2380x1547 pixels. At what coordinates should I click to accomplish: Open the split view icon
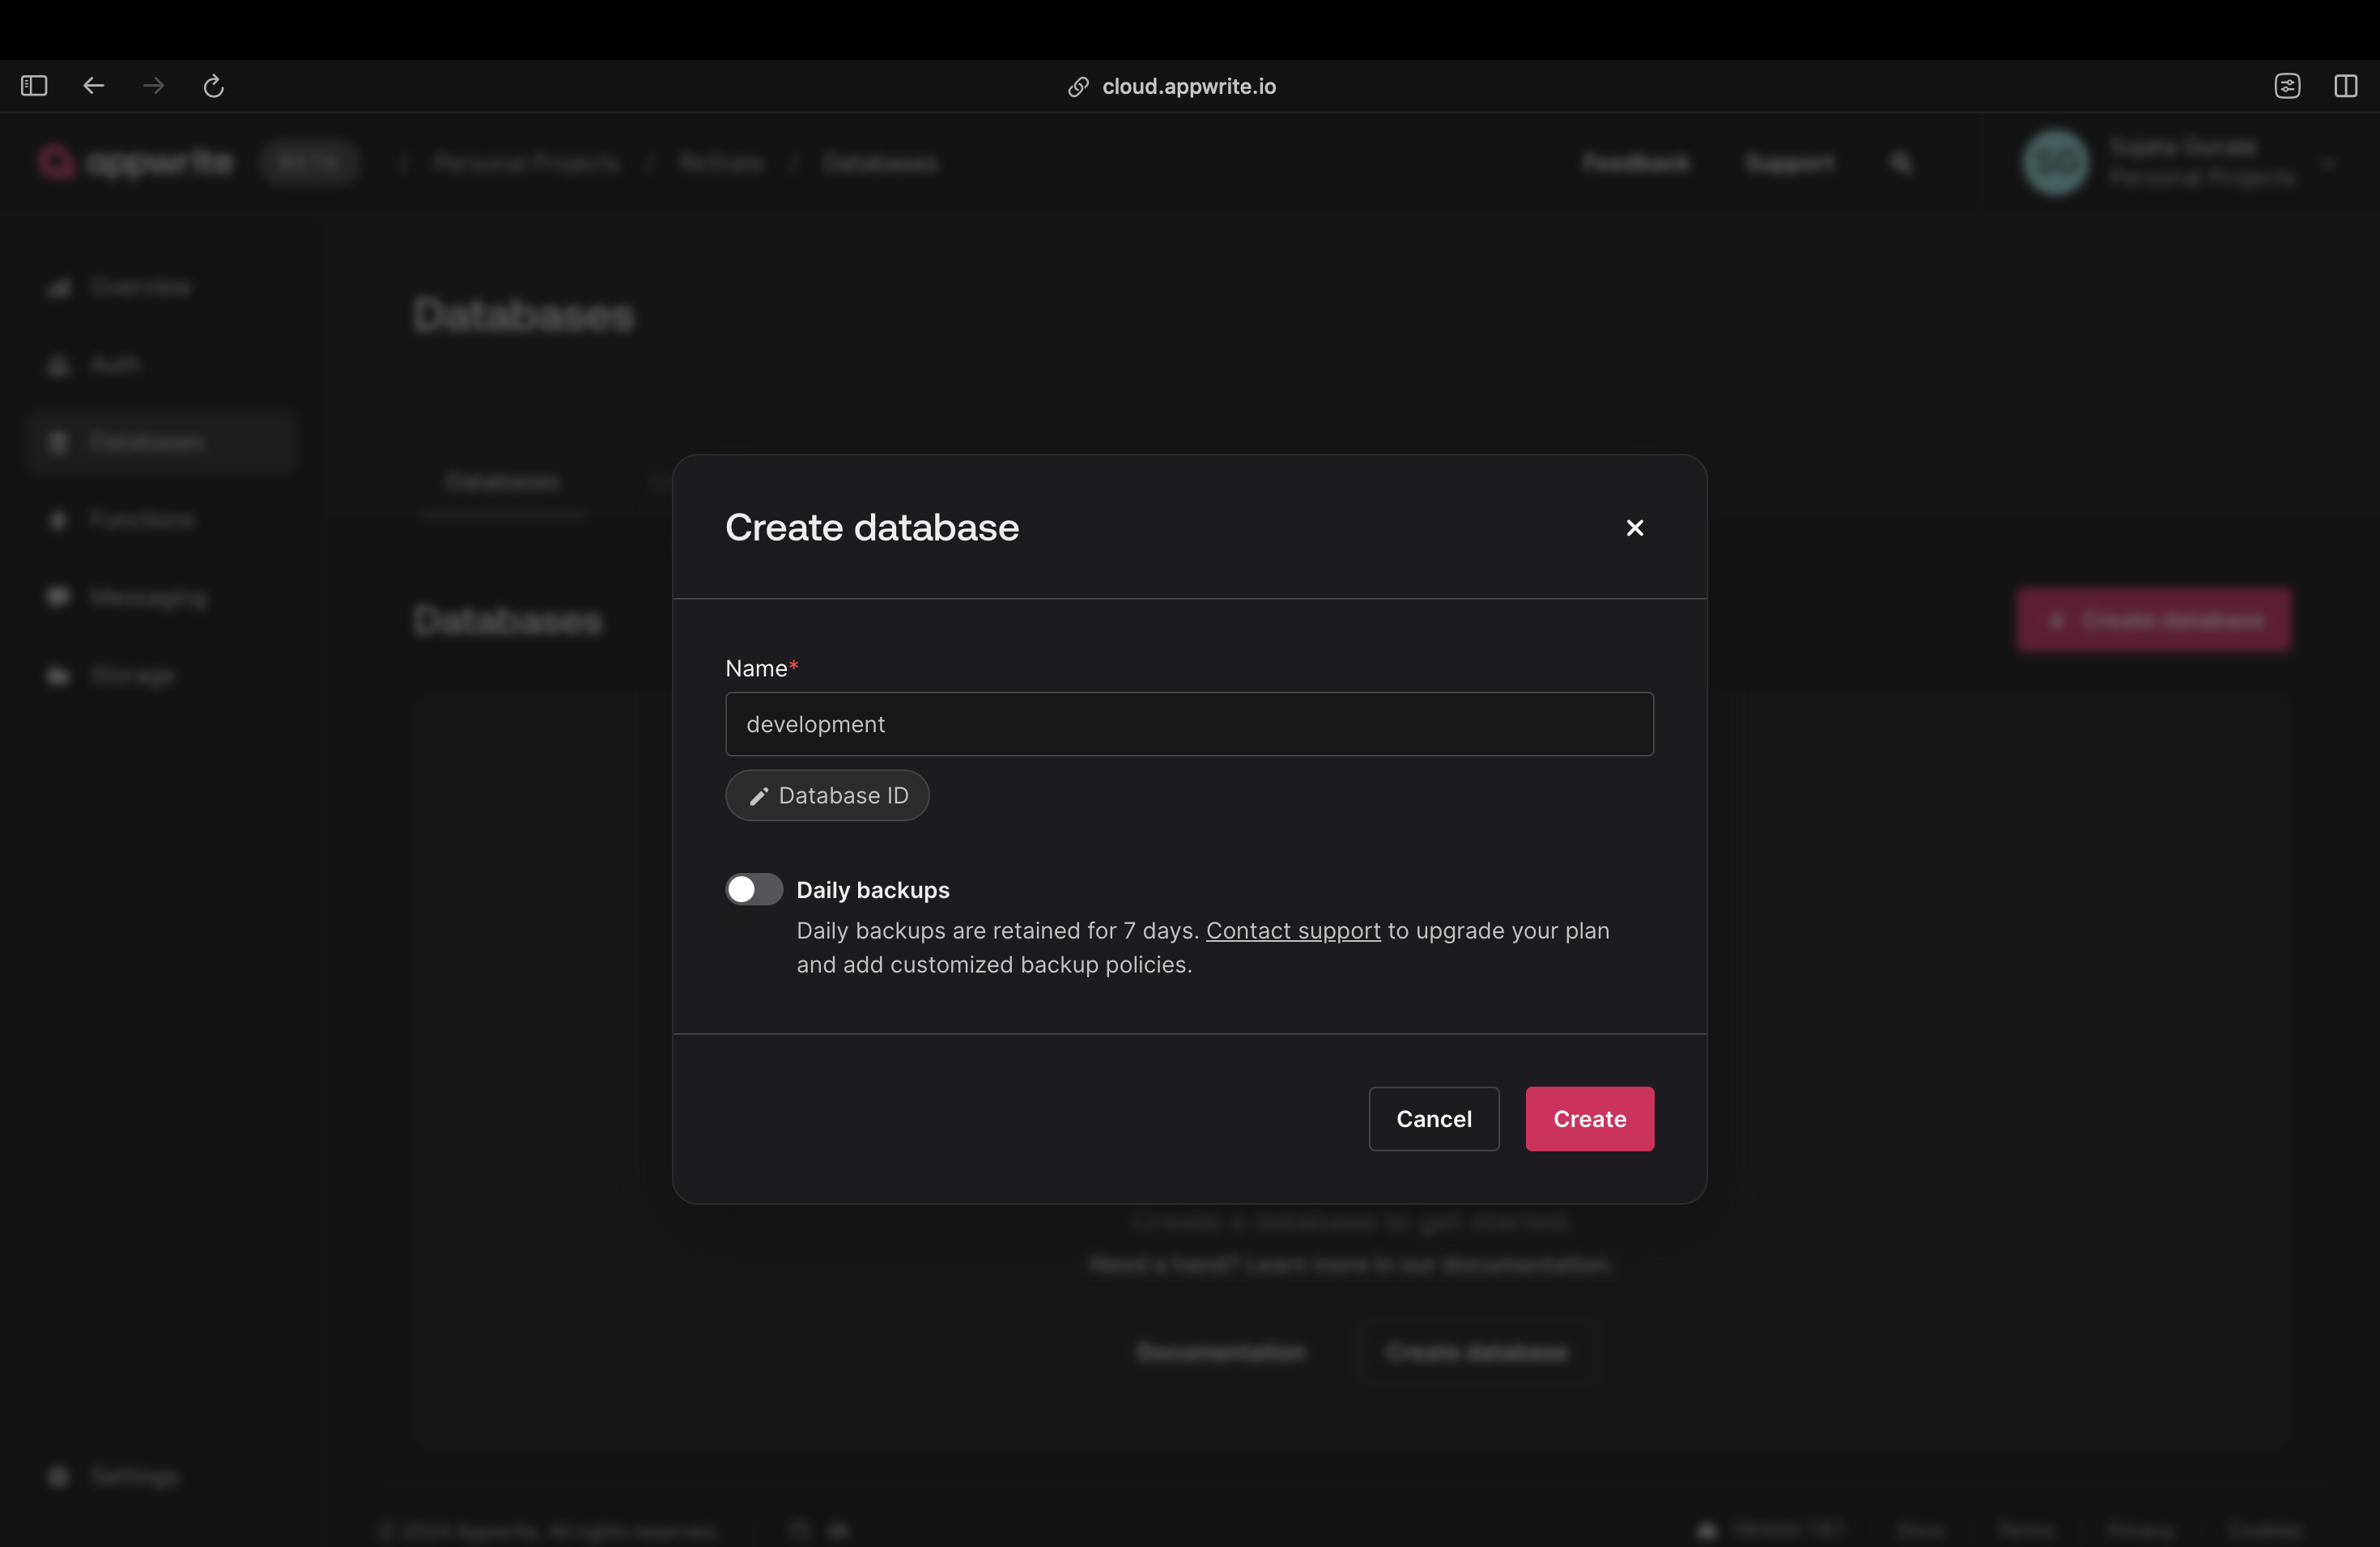[2345, 86]
